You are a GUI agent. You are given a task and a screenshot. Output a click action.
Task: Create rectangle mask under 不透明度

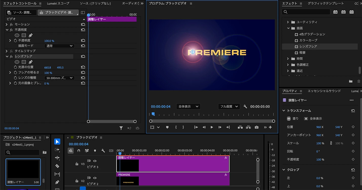pyautogui.click(x=24, y=35)
